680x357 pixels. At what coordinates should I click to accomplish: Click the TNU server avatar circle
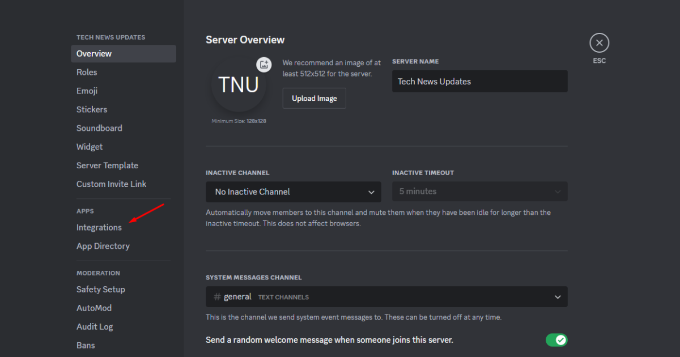pos(239,84)
